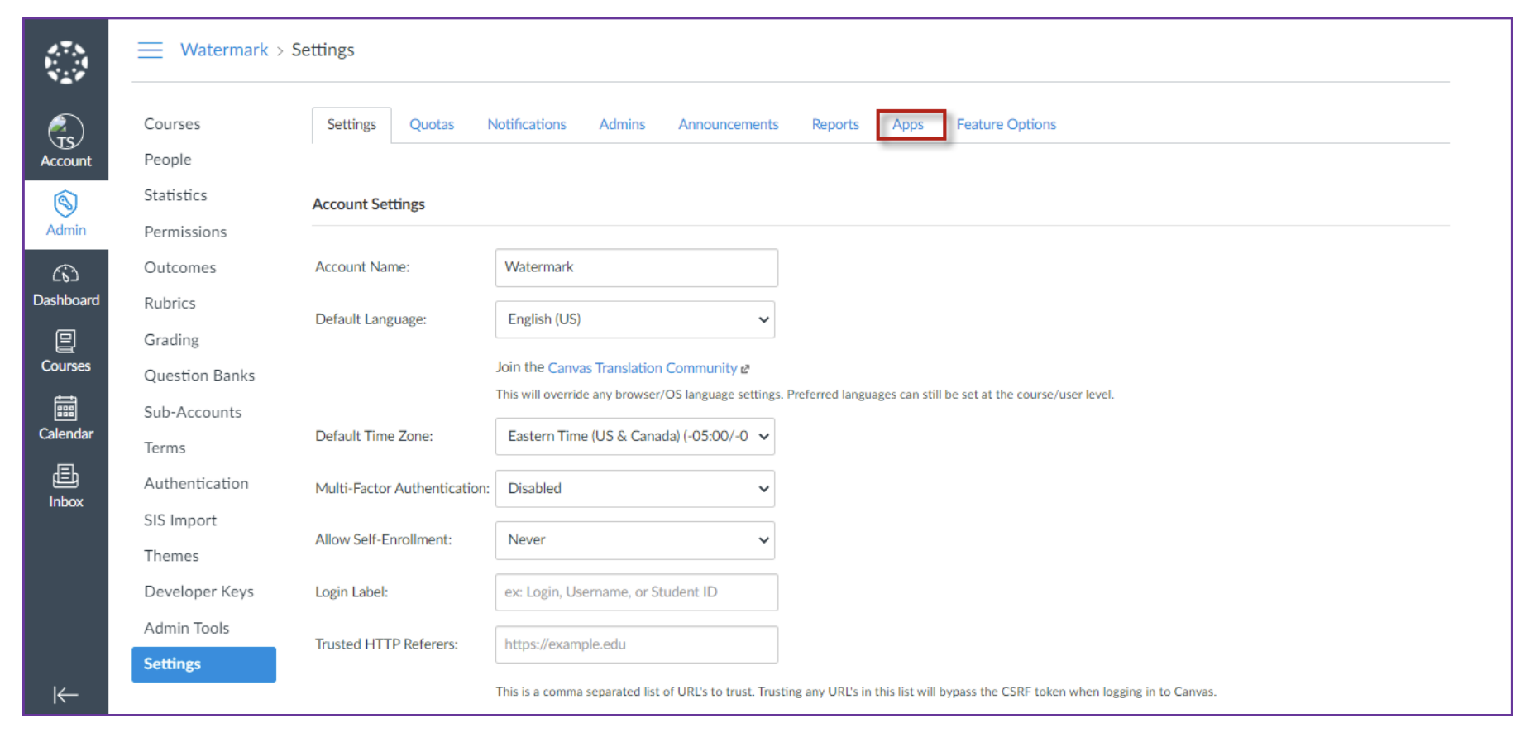
Task: Open the Notifications tab
Action: coord(527,124)
